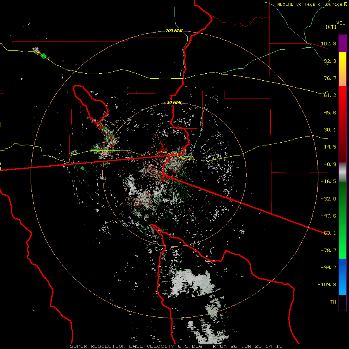Click the VEL legend title
Screen dimensions: 349x349
tap(340, 23)
